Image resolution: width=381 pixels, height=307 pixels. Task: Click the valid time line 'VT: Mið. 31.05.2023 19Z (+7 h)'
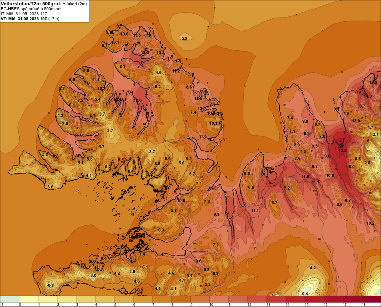(30, 18)
